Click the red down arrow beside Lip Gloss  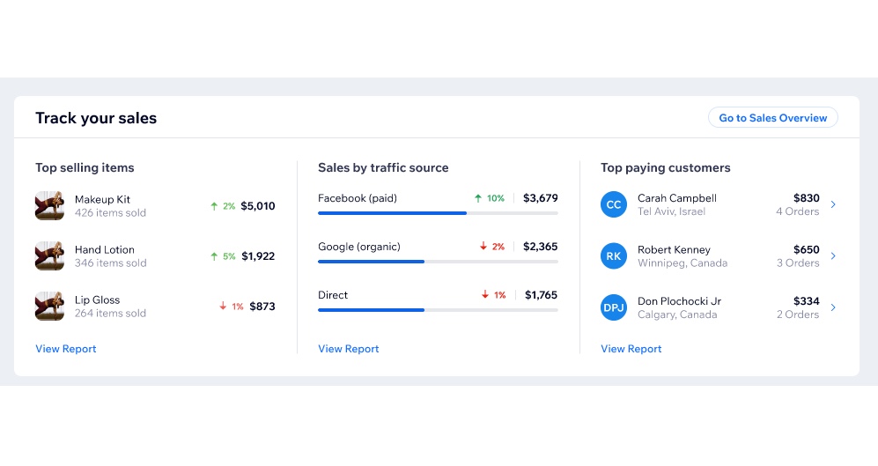coord(223,306)
